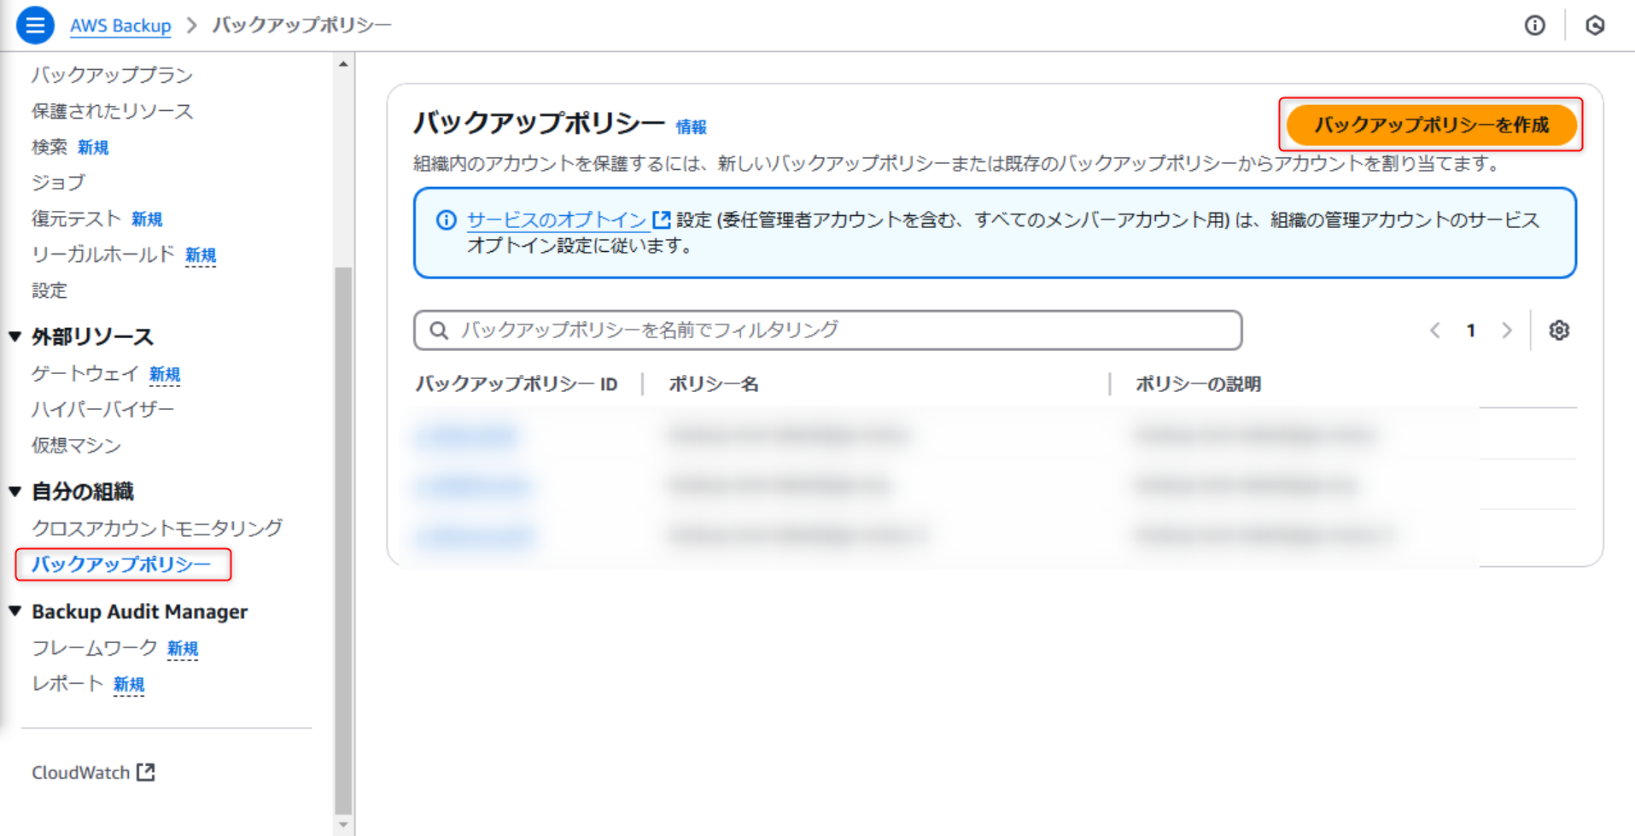The width and height of the screenshot is (1635, 836).
Task: Go to previous page of policies
Action: [x=1435, y=330]
